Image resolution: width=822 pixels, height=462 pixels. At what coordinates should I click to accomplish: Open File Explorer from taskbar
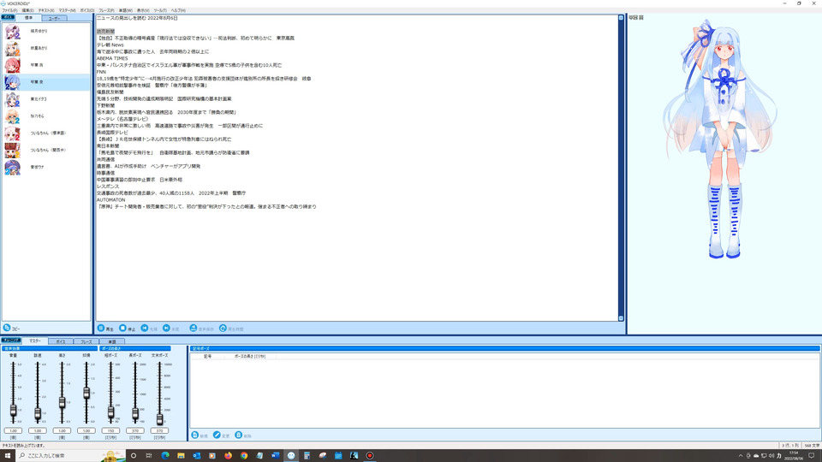181,455
